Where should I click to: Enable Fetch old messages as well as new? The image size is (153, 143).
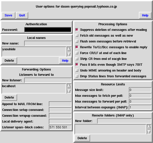[x=77, y=35]
